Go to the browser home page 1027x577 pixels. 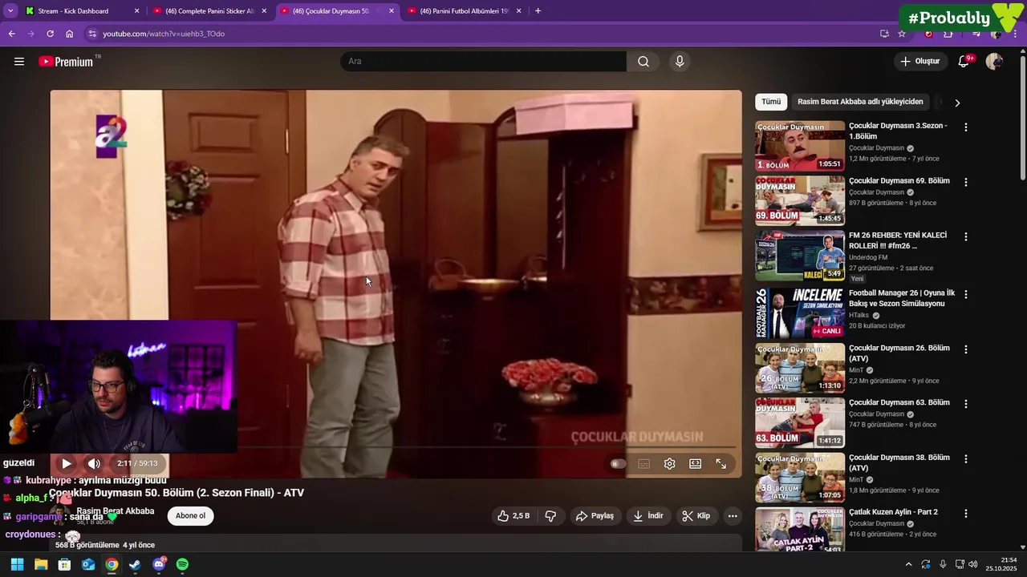click(69, 34)
